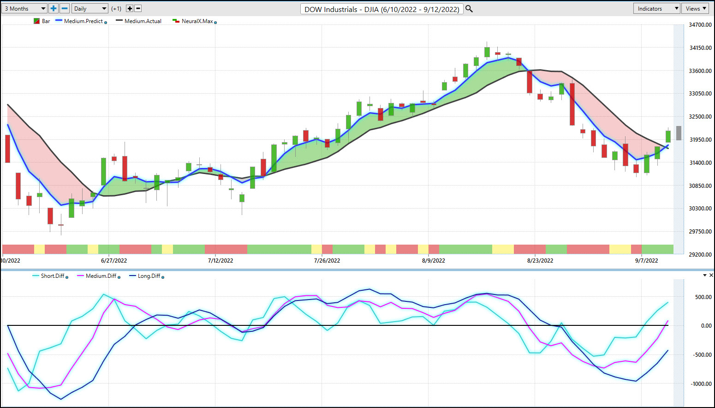Click the blue minus zoom-out button
715x408 pixels.
click(65, 8)
